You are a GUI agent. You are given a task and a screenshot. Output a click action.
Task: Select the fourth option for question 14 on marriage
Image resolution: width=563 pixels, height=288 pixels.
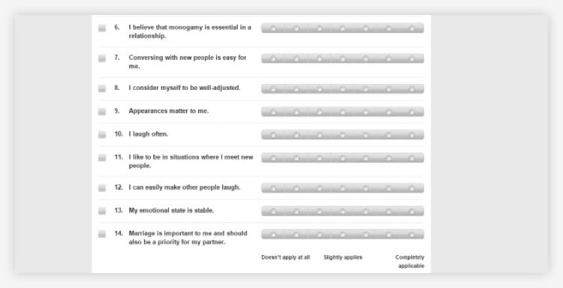(x=342, y=235)
